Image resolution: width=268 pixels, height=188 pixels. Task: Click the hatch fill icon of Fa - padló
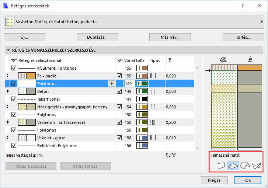[22, 76]
